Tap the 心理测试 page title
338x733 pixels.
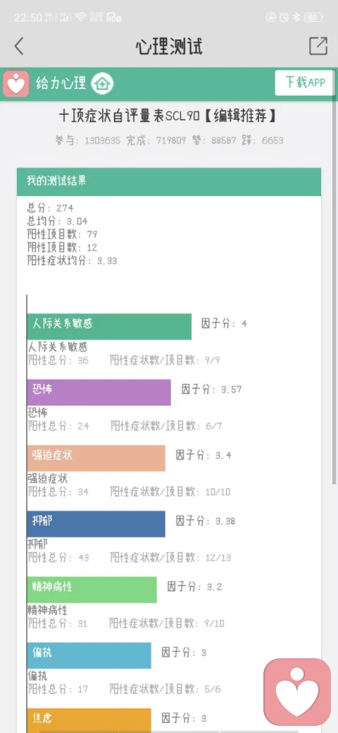coord(169,47)
